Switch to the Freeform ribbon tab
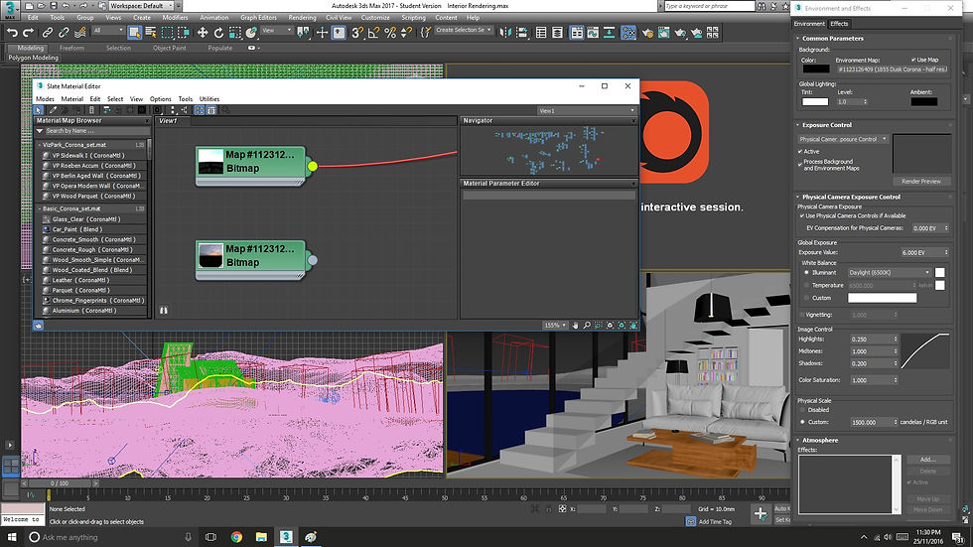Viewport: 973px width, 547px height. [x=71, y=48]
